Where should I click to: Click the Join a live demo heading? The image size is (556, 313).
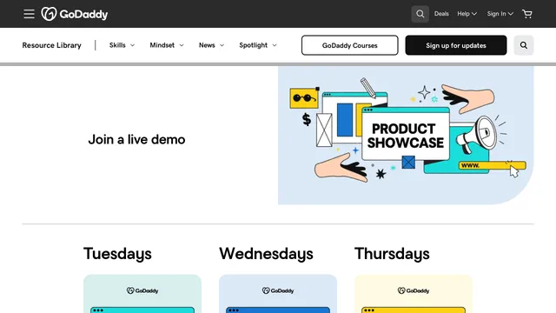(x=136, y=139)
